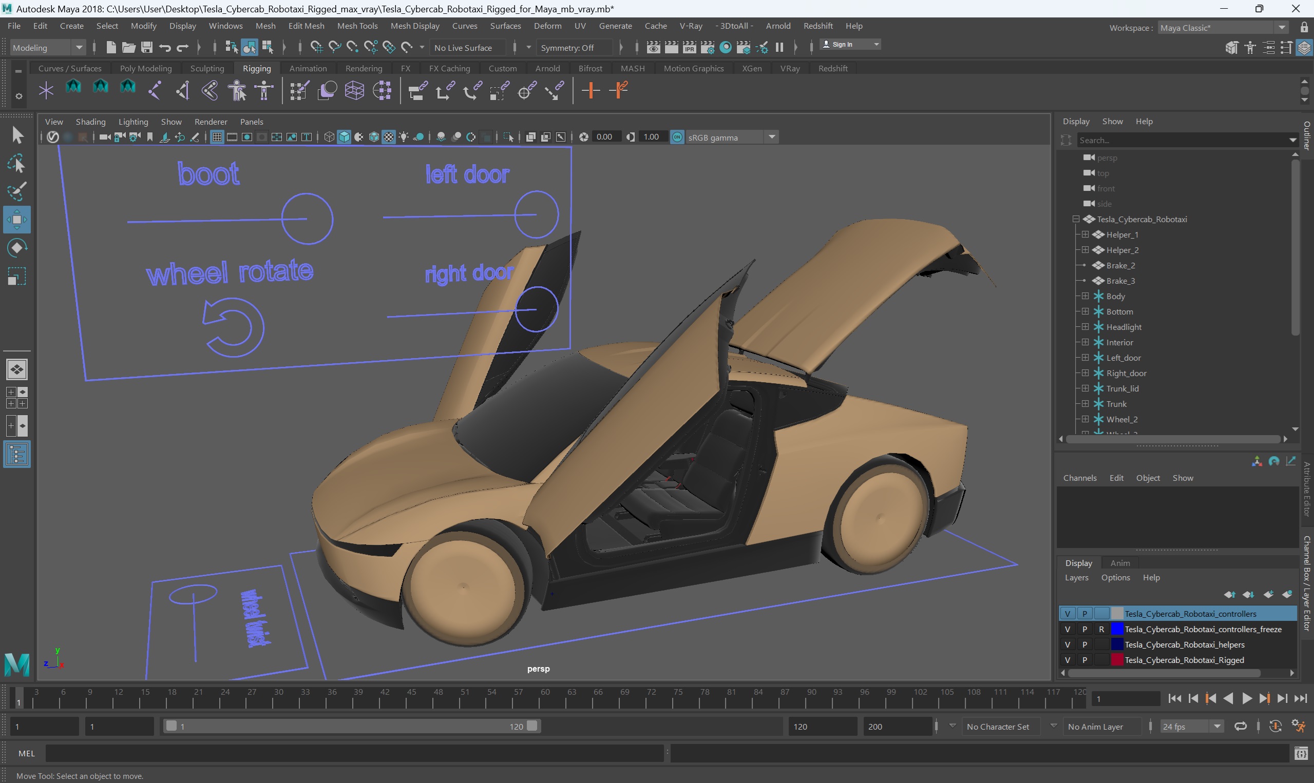Toggle playback P of controllers_freeze layer
This screenshot has height=783, width=1314.
(x=1084, y=629)
